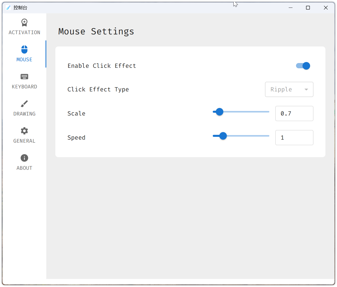
Task: Click the keyboard icon in the sidebar
Action: tap(24, 77)
